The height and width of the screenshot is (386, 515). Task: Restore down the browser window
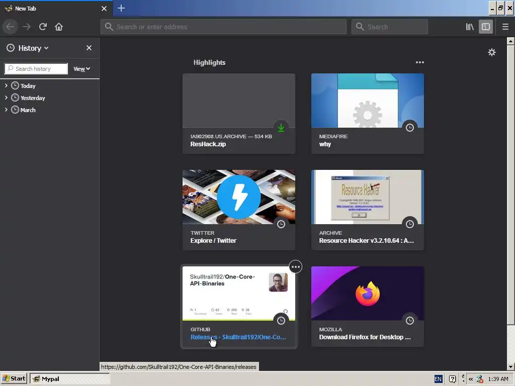[x=500, y=8]
